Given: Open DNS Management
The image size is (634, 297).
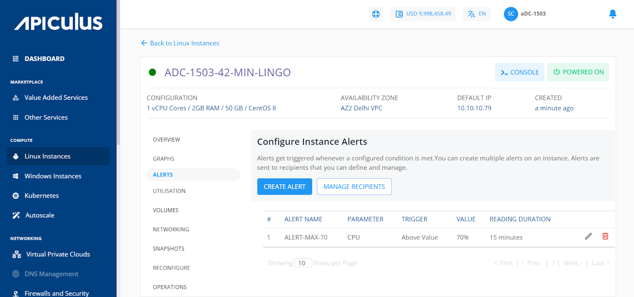Looking at the screenshot, I should (52, 274).
